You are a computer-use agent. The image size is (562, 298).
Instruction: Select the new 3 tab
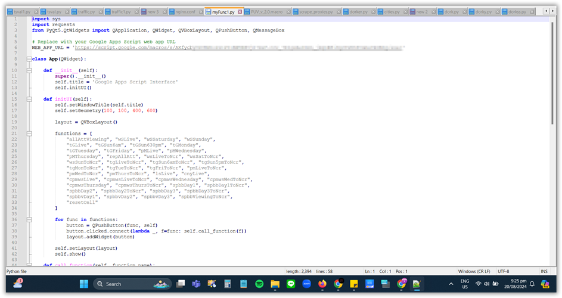(153, 12)
